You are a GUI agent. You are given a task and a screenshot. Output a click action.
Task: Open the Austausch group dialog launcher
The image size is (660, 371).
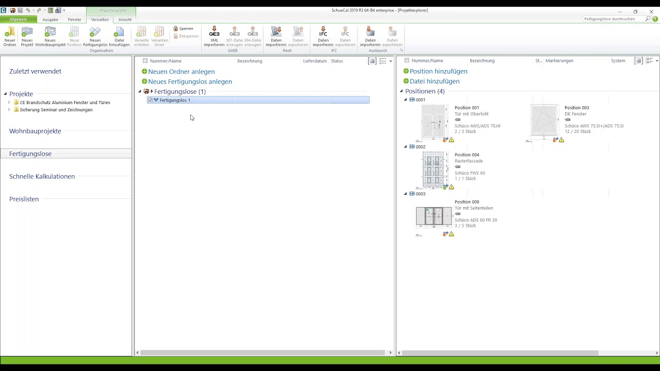point(401,50)
